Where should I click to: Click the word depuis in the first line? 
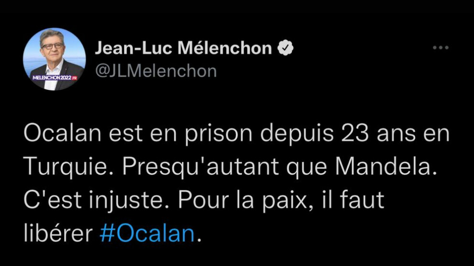[297, 134]
